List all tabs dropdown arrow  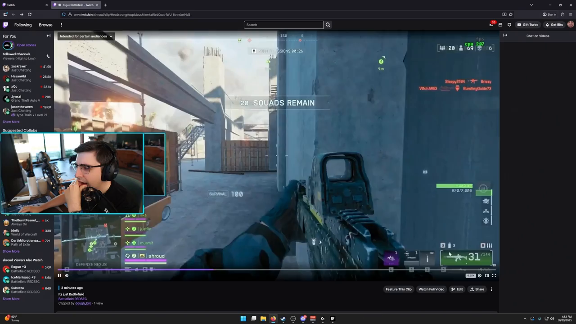[x=531, y=5]
